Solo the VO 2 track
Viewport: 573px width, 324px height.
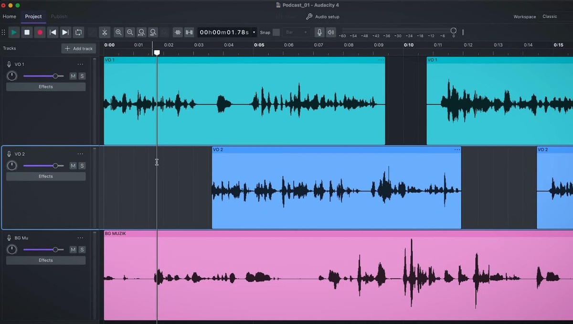click(x=82, y=166)
